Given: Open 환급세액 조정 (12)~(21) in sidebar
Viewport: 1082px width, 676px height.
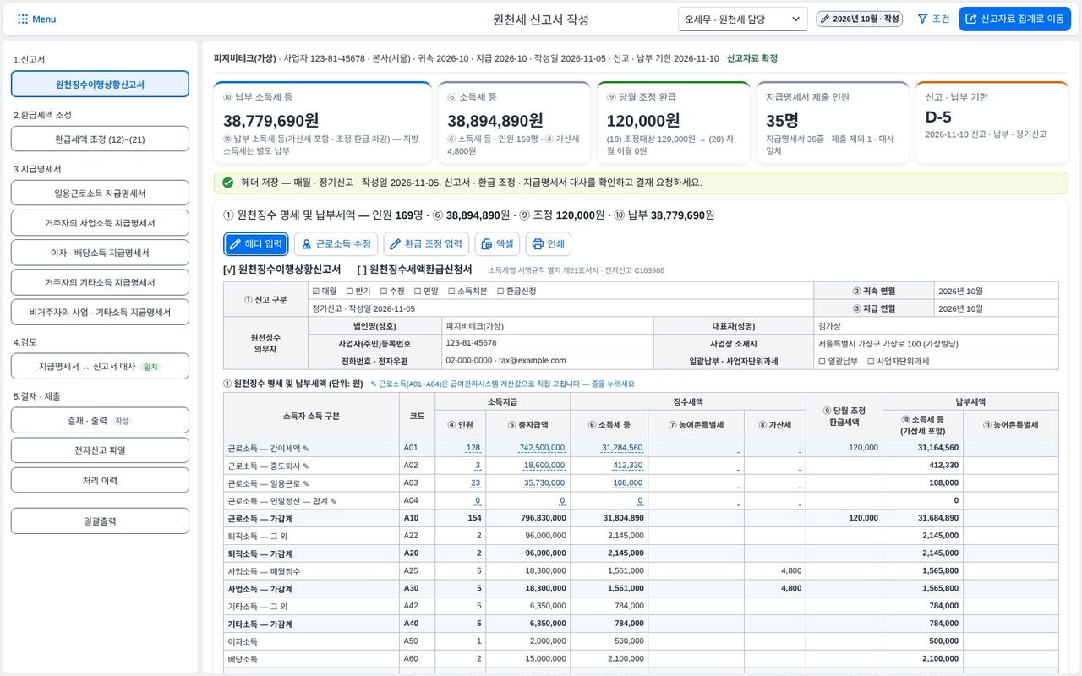Looking at the screenshot, I should (100, 139).
